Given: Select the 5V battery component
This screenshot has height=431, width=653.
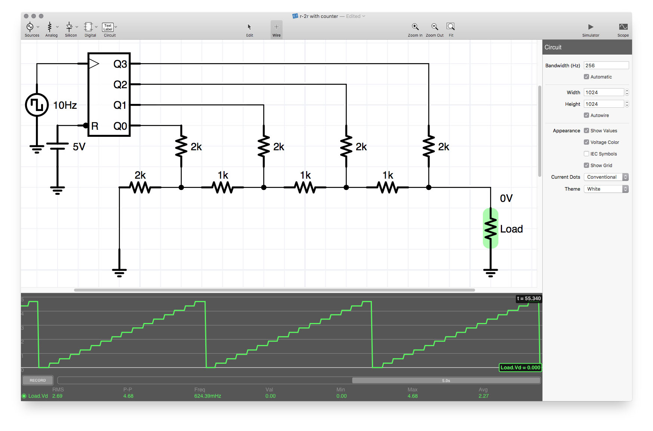Looking at the screenshot, I should click(x=57, y=146).
